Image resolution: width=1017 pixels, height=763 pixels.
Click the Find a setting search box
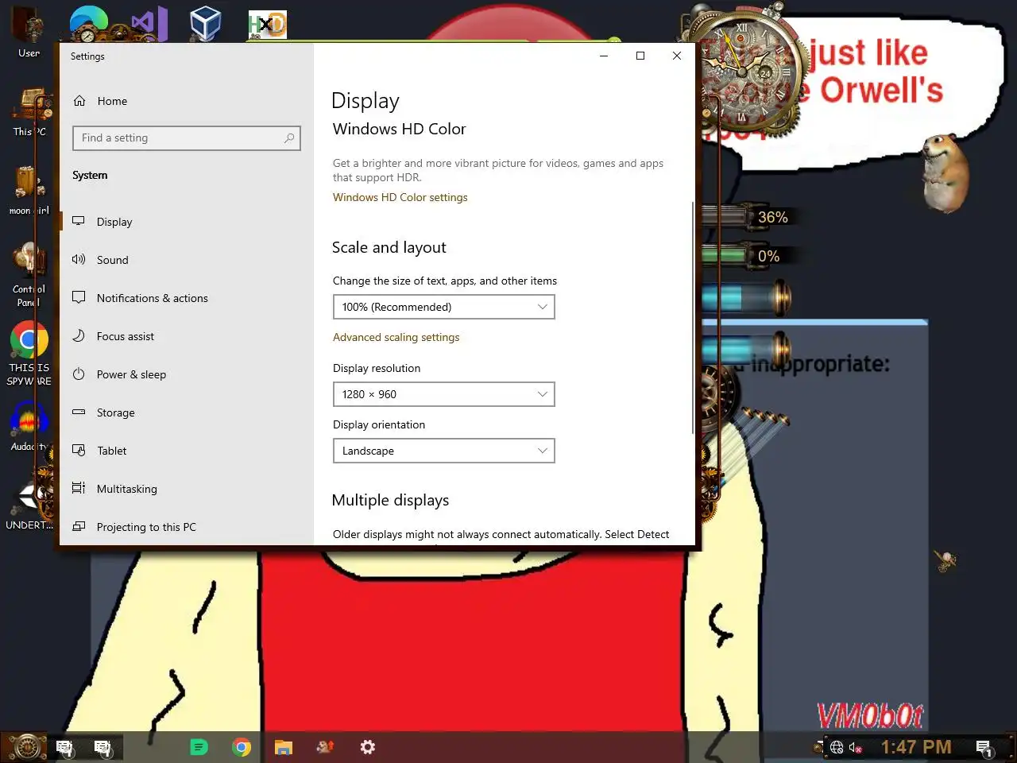pyautogui.click(x=186, y=138)
